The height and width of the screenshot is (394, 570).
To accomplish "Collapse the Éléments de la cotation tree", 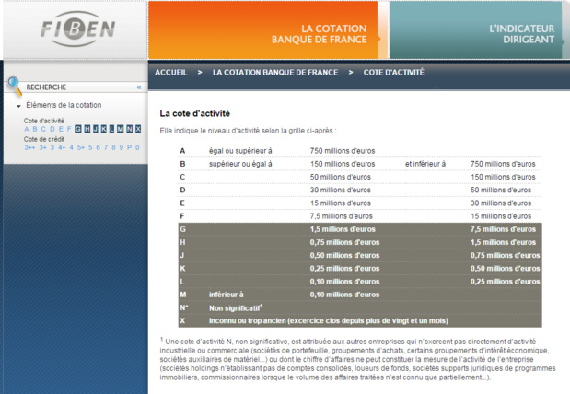I will tap(19, 106).
